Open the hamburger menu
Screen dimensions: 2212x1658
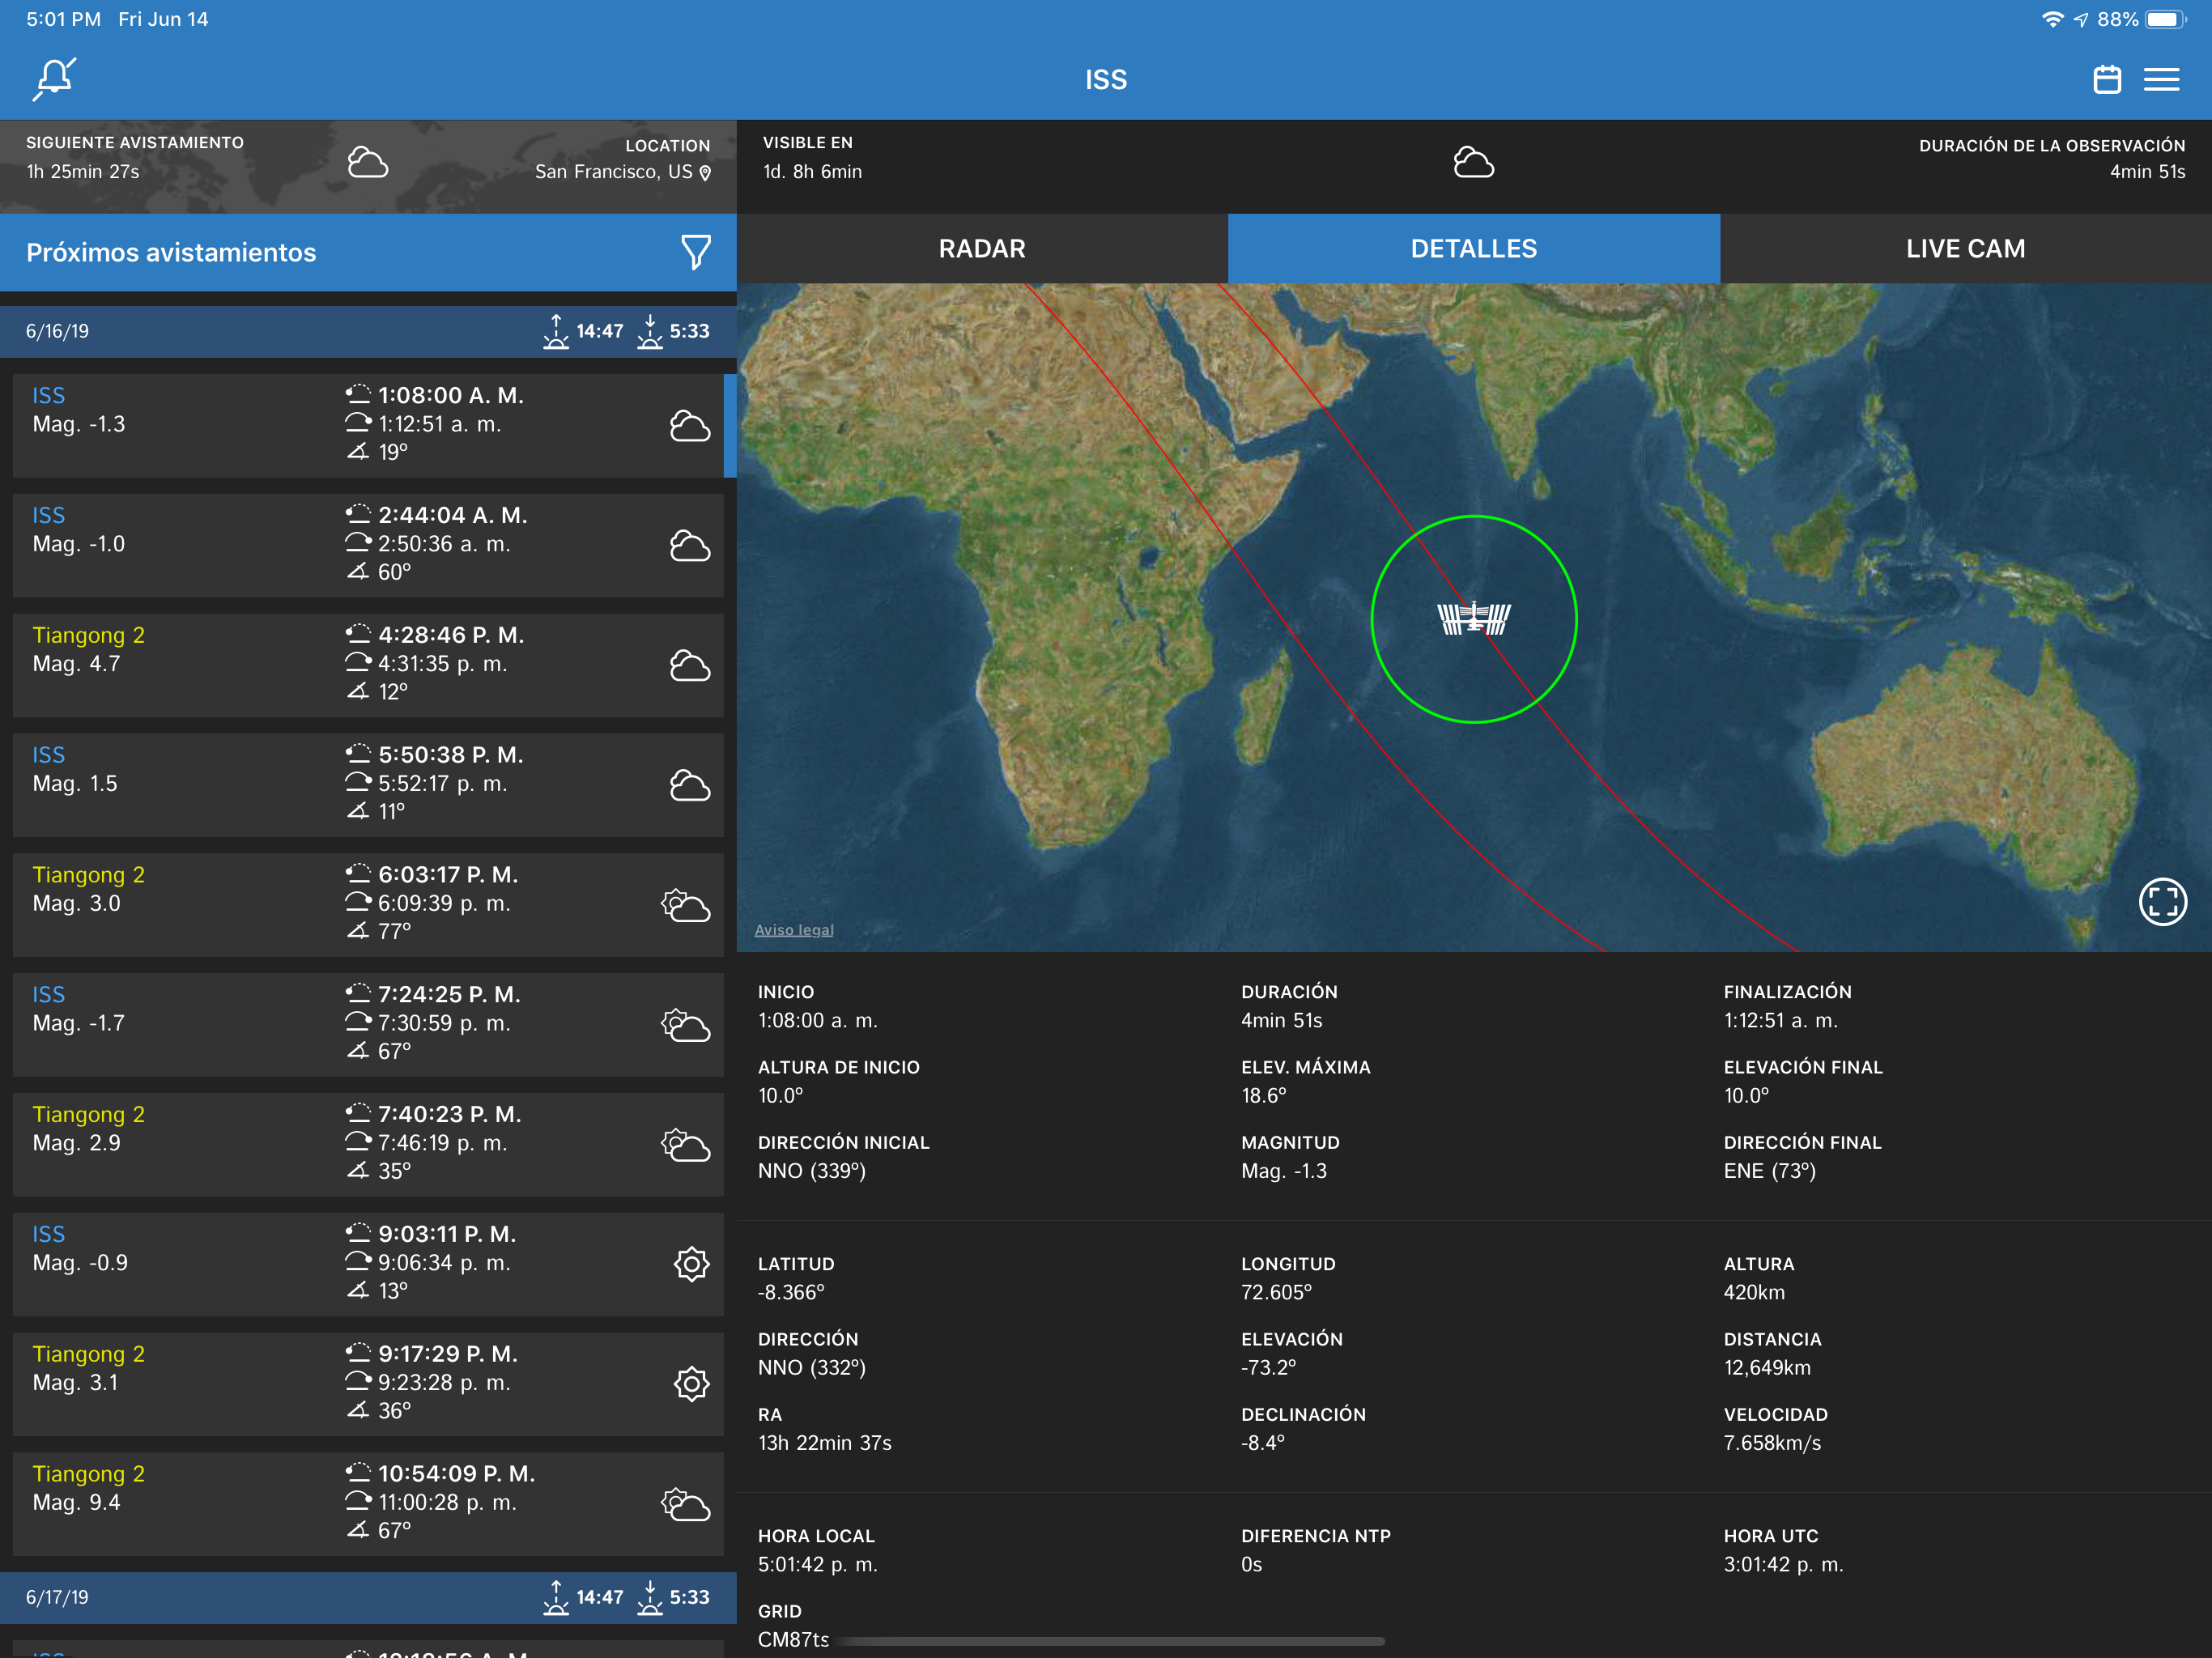point(2161,79)
